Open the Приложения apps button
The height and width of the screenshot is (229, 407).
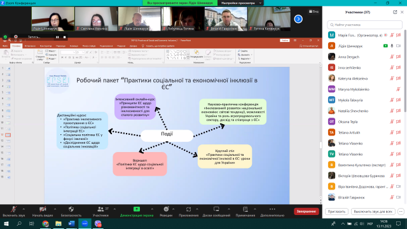pyautogui.click(x=188, y=211)
